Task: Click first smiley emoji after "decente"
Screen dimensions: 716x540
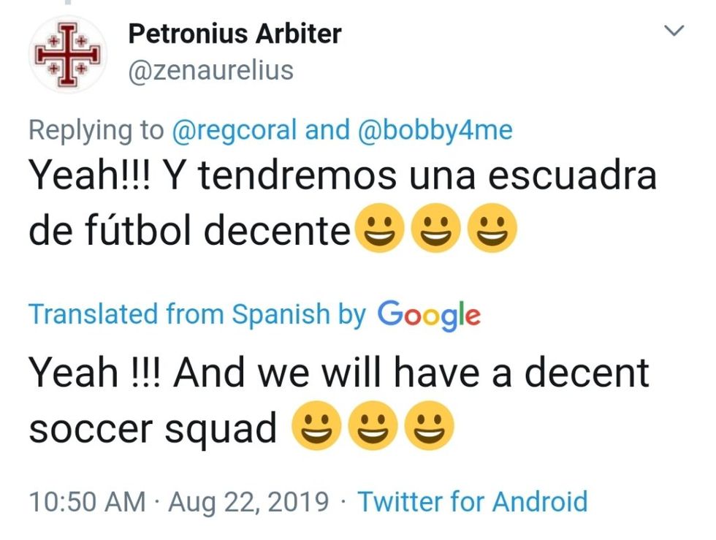Action: pos(378,229)
